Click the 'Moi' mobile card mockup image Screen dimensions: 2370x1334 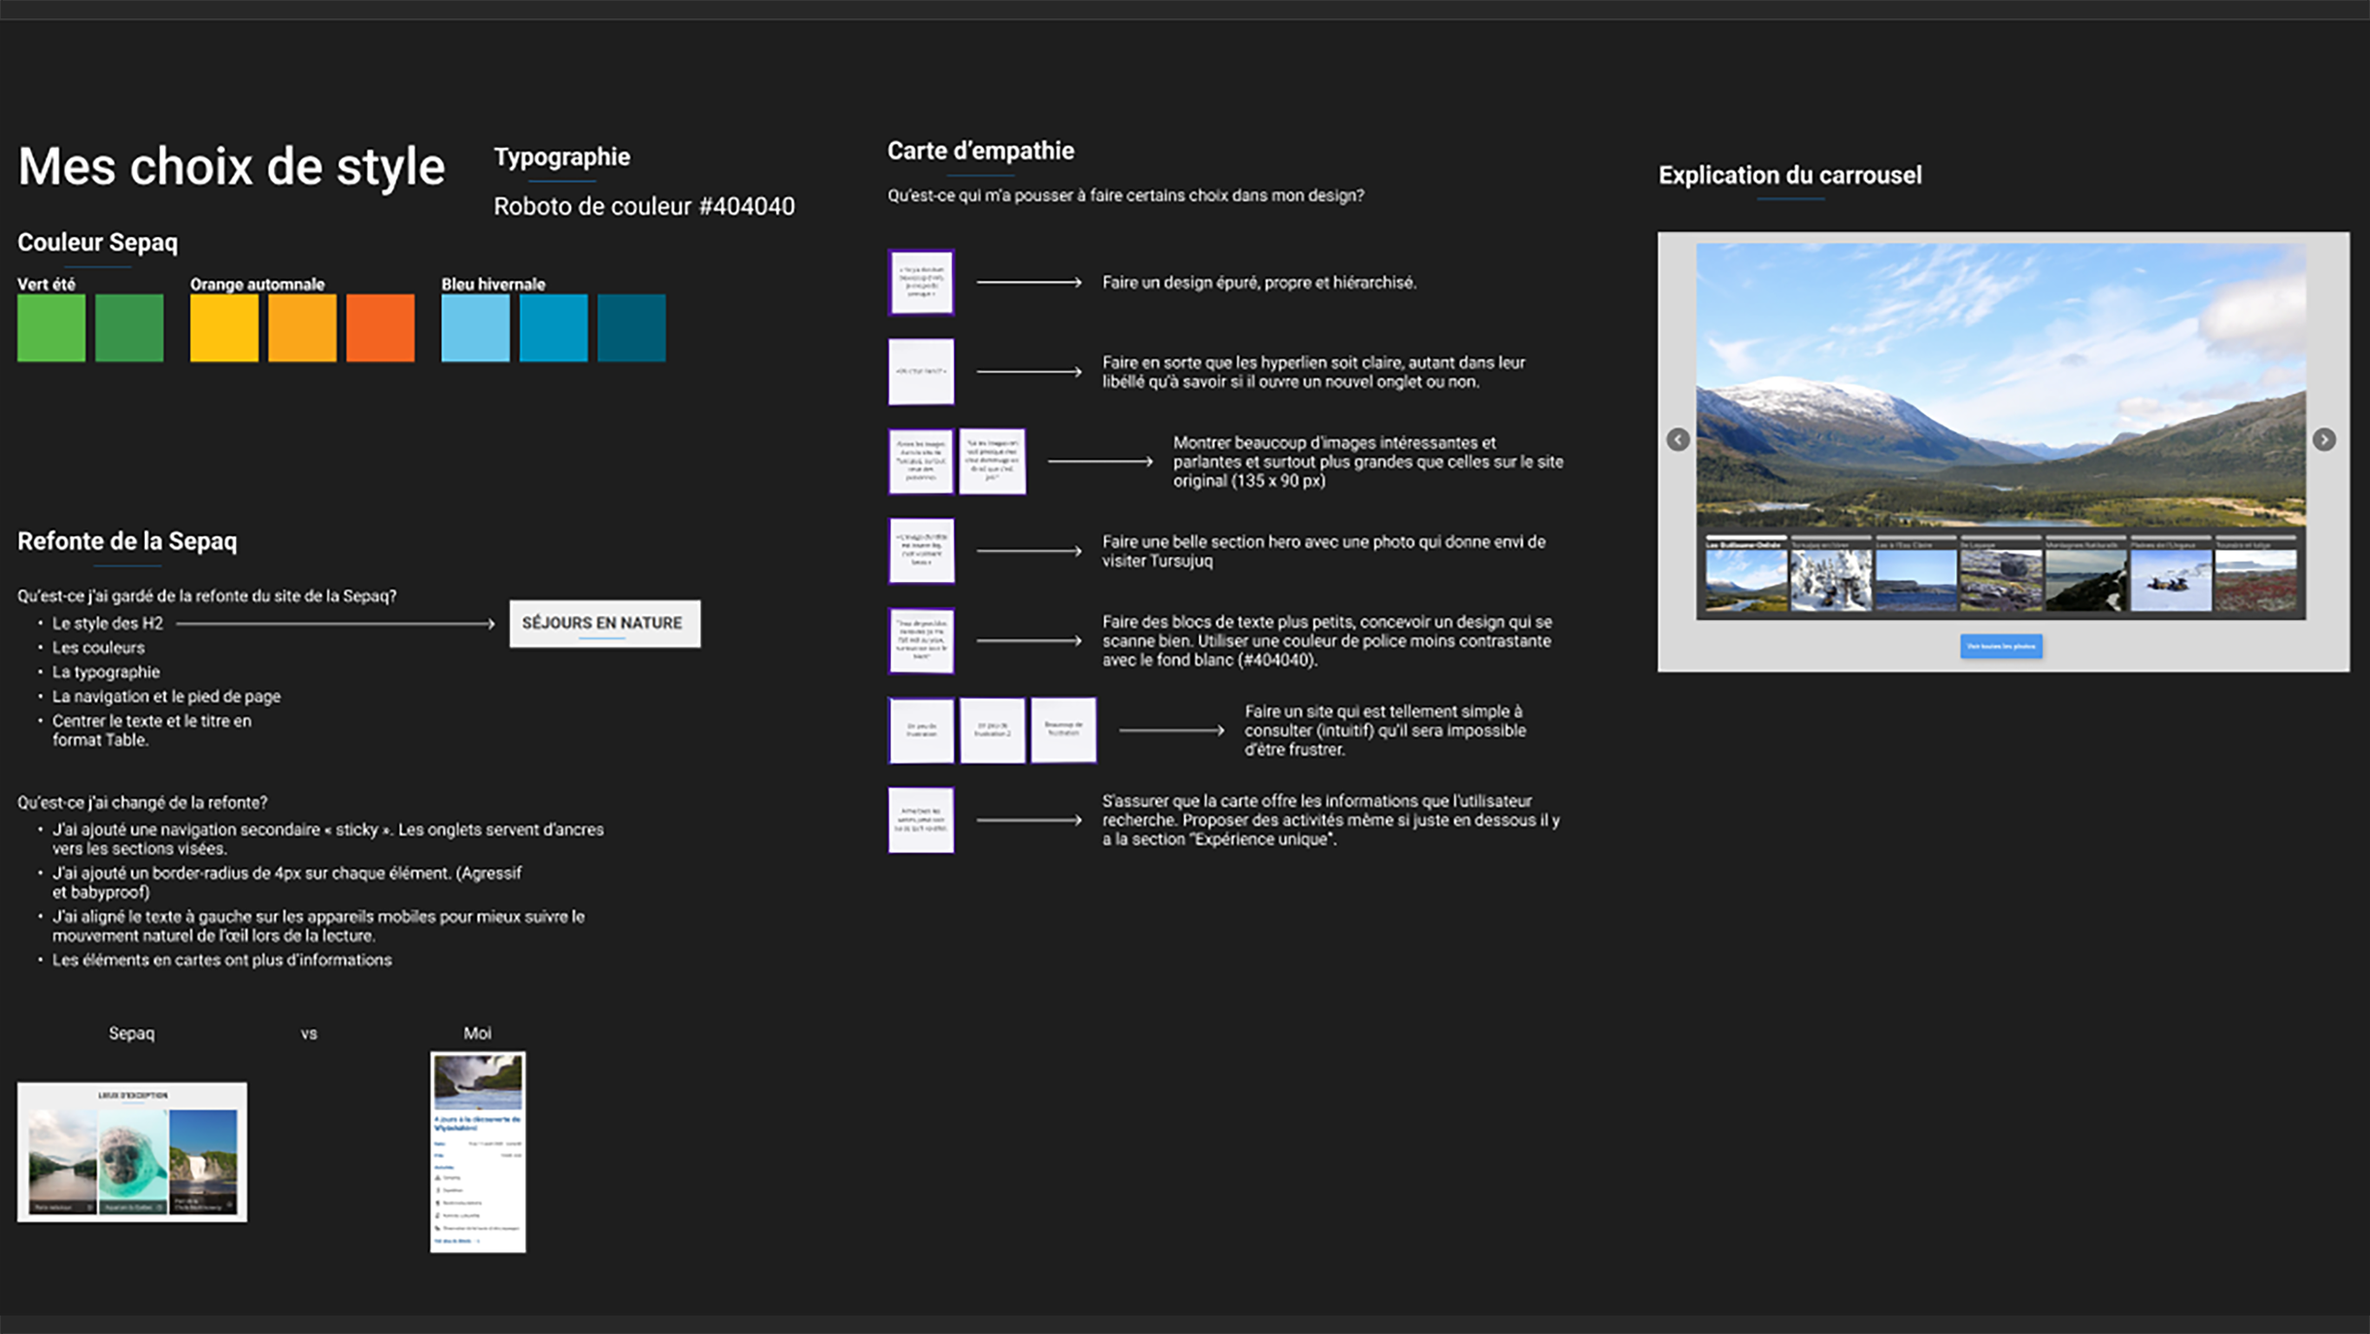click(478, 1152)
